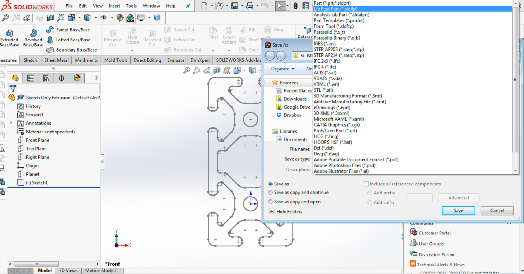Open the File menu
524x274 pixels.
(x=69, y=6)
